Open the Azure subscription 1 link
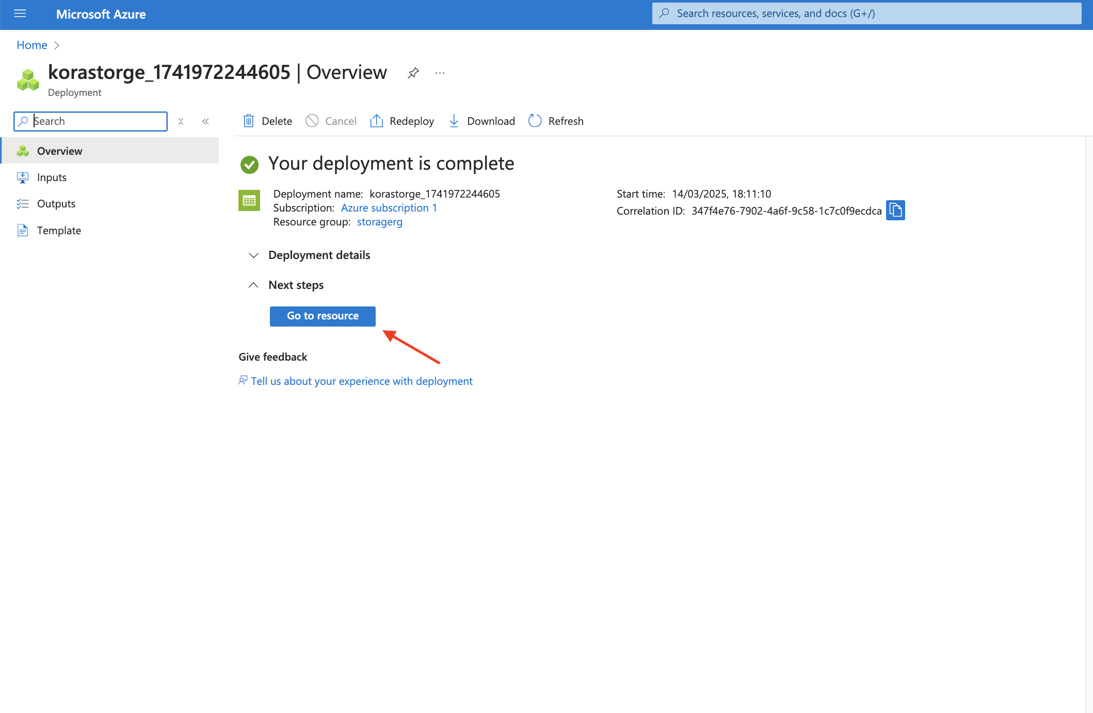 click(389, 208)
